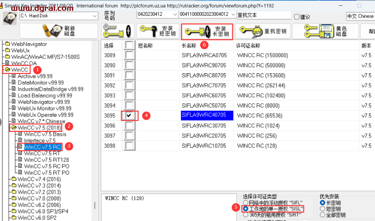This screenshot has width=375, height=221.
Task: Check the box for row 3089
Action: [x=129, y=55]
